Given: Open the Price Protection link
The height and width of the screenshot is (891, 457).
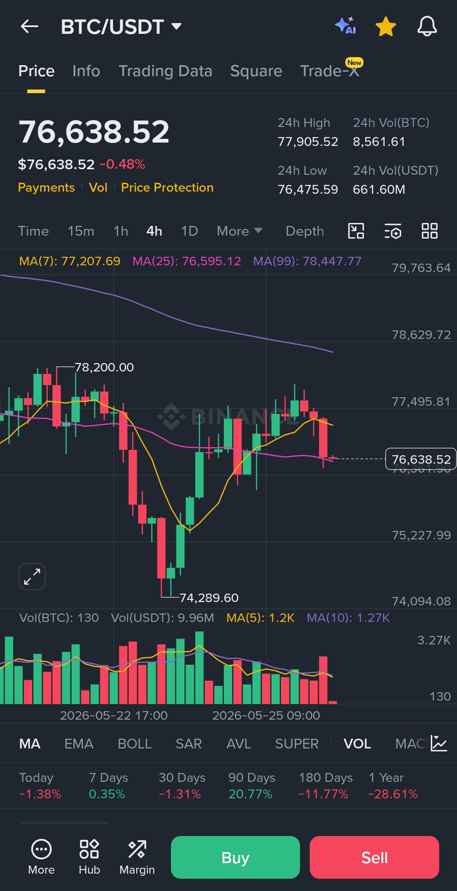Looking at the screenshot, I should tap(167, 187).
